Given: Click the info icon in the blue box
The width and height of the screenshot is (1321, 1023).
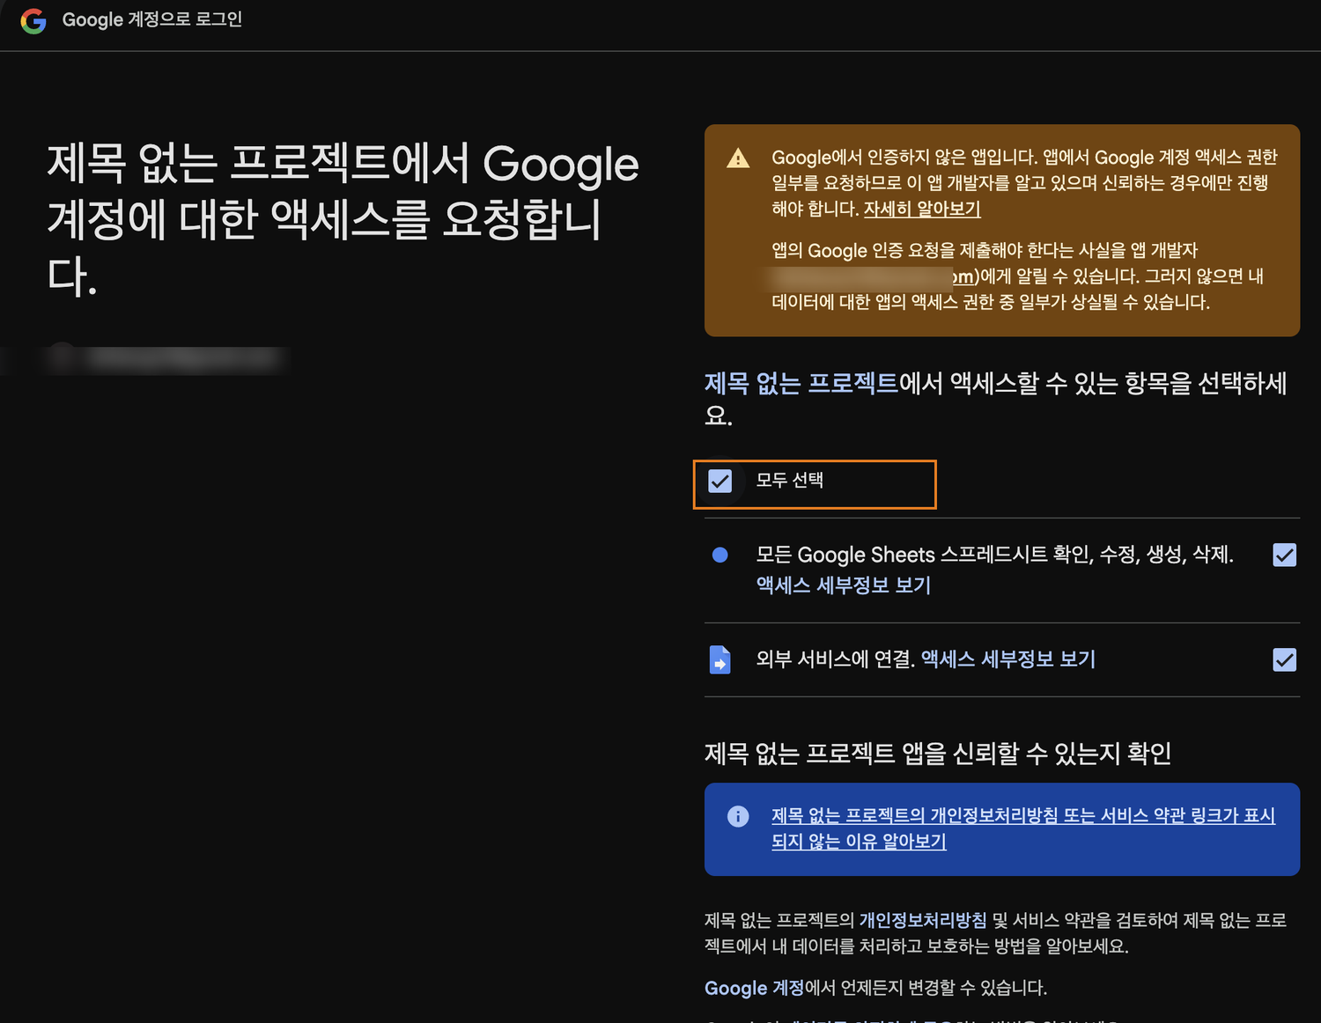Looking at the screenshot, I should click(738, 816).
